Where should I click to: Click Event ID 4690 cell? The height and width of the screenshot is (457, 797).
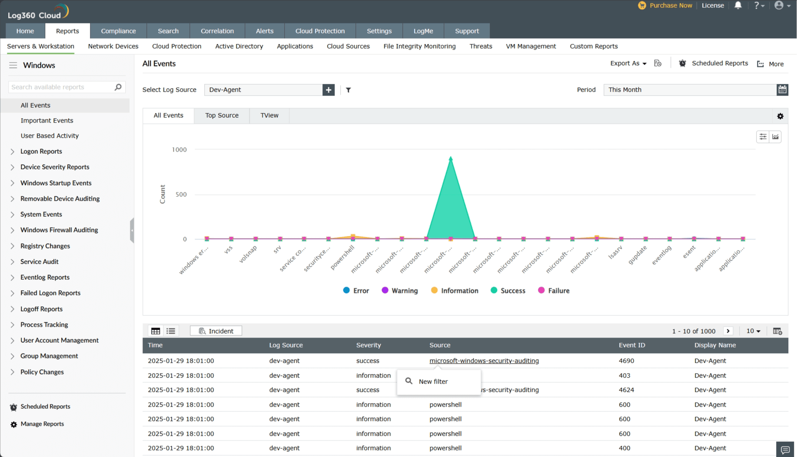click(626, 361)
